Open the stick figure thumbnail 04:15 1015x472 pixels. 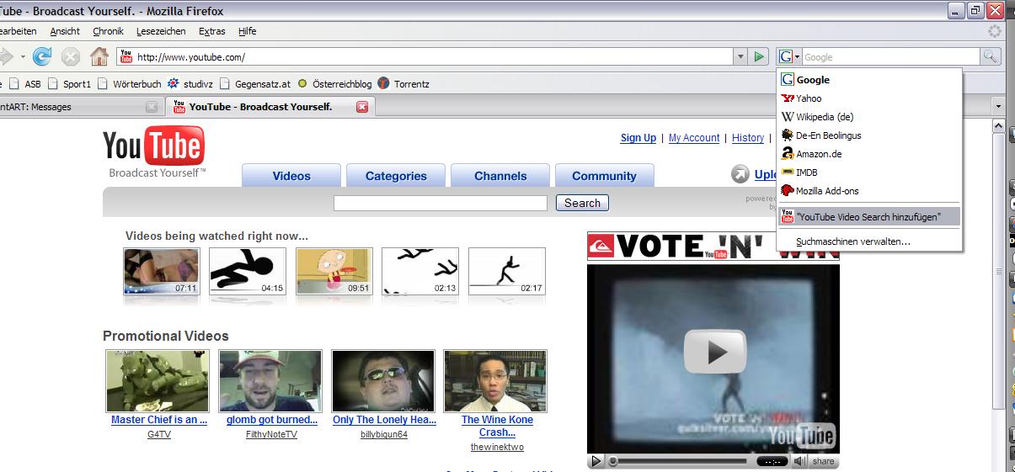pyautogui.click(x=248, y=271)
